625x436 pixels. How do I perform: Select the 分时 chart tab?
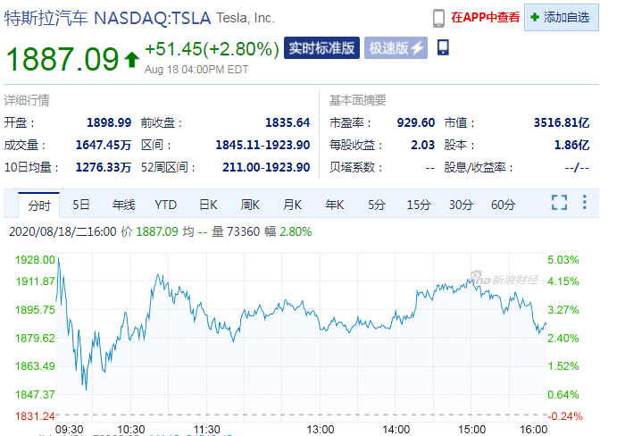39,205
